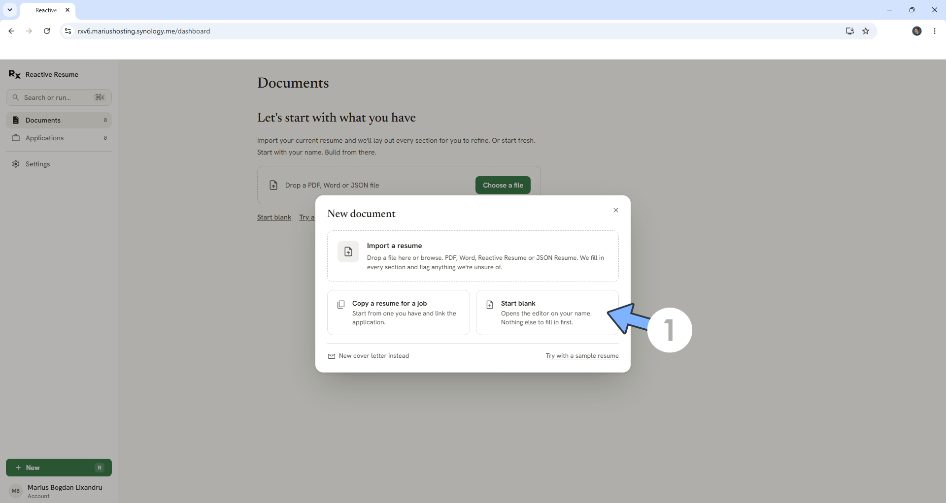Click the Import a resume upload icon
This screenshot has height=503, width=946.
point(348,251)
